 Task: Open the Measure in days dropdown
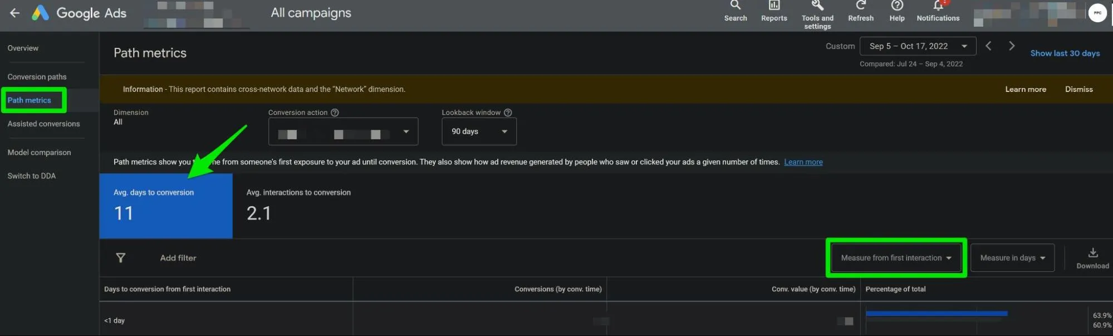(1012, 258)
